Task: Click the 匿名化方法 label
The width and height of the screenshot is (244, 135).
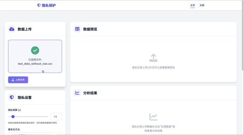Action: click(x=14, y=129)
